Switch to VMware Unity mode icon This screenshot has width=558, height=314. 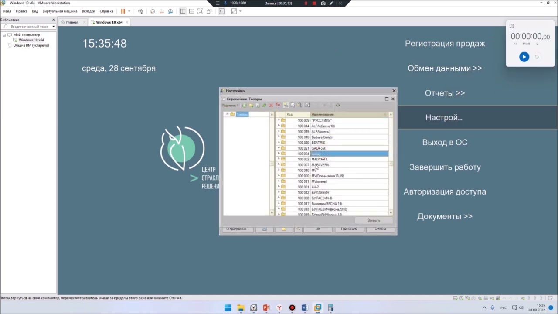(x=209, y=11)
